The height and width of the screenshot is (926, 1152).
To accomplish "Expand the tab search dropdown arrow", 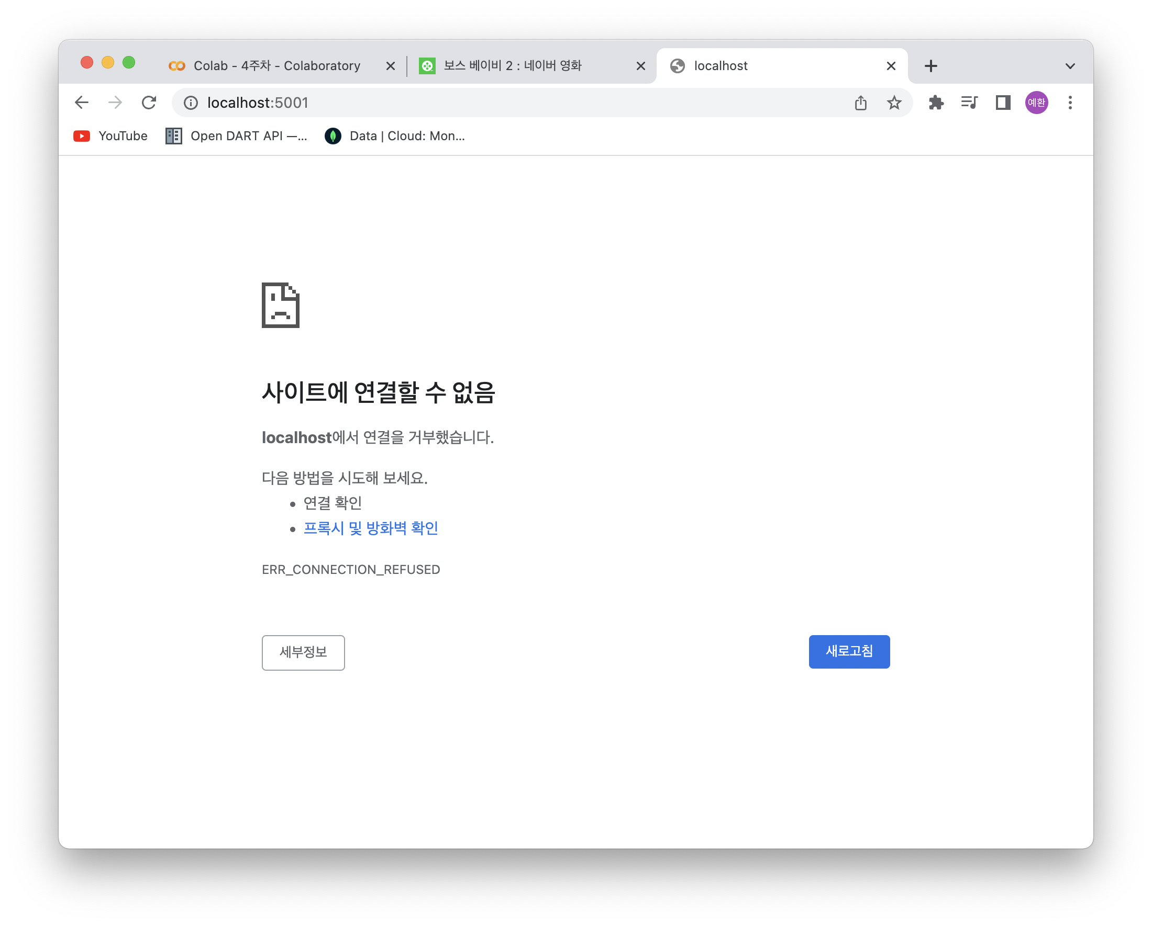I will [1070, 66].
